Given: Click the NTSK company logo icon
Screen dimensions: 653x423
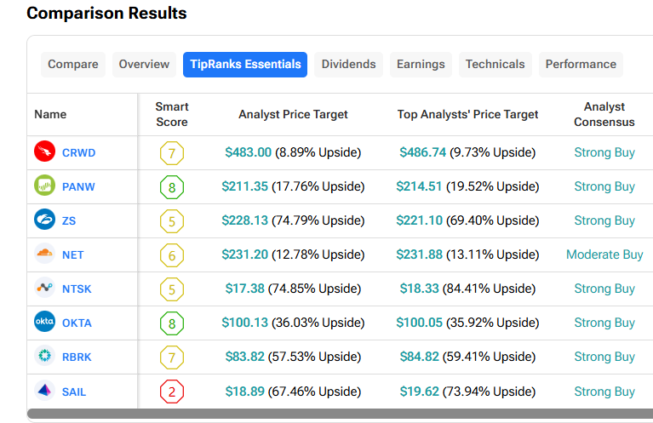Looking at the screenshot, I should point(44,288).
